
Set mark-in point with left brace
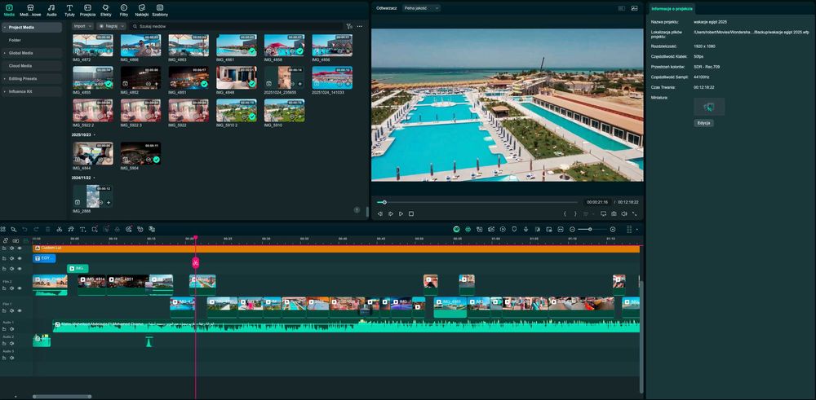[565, 213]
